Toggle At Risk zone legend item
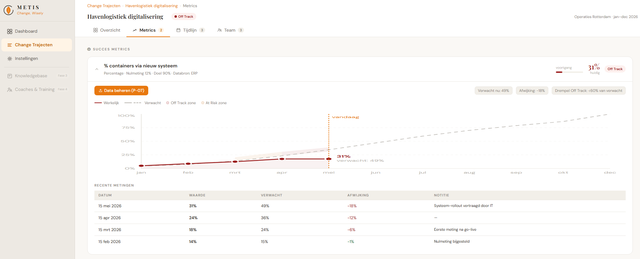 214,103
